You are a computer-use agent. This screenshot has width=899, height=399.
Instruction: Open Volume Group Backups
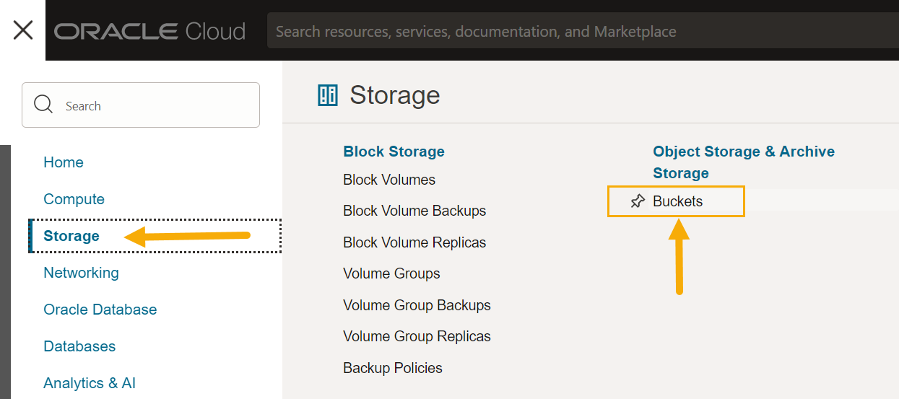417,305
